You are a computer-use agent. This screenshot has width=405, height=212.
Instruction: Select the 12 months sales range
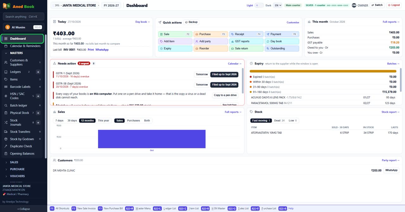click(87, 121)
